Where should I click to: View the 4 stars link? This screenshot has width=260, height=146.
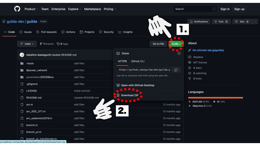click(x=197, y=68)
